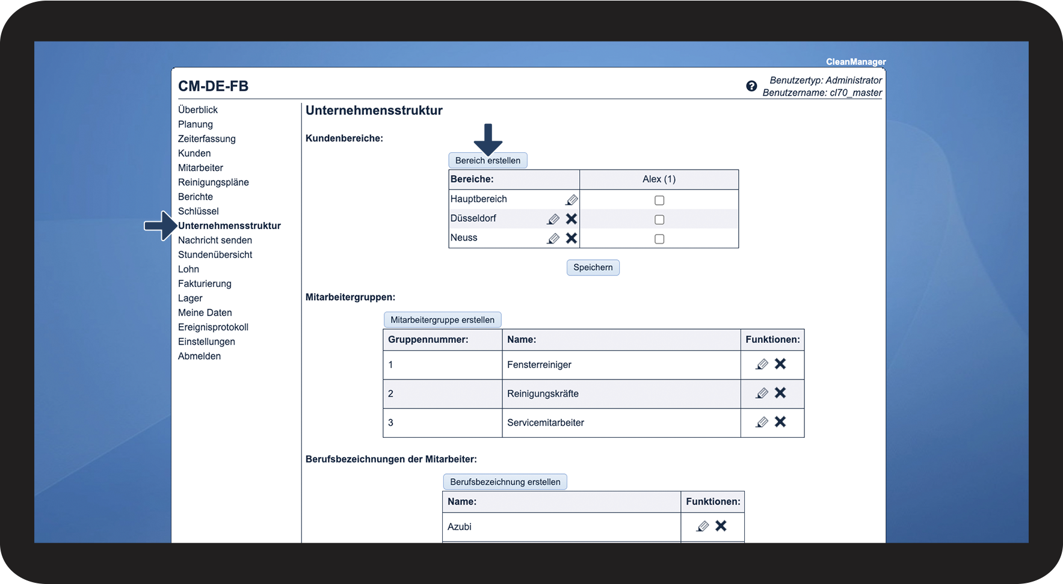Log out via the Abmelden link

click(x=199, y=356)
